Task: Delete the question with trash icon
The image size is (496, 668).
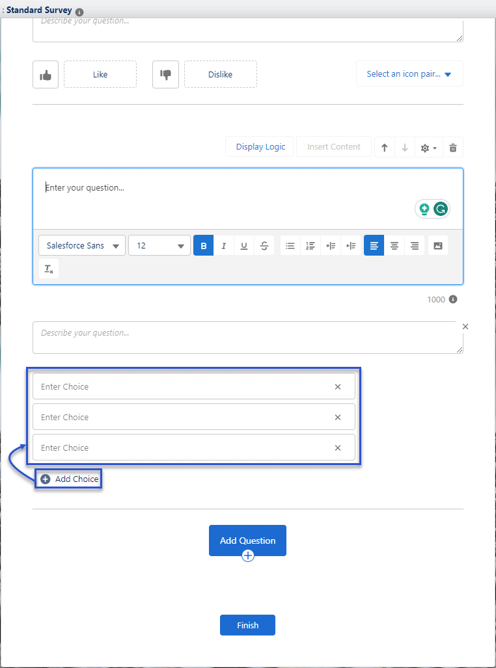Action: (x=453, y=148)
